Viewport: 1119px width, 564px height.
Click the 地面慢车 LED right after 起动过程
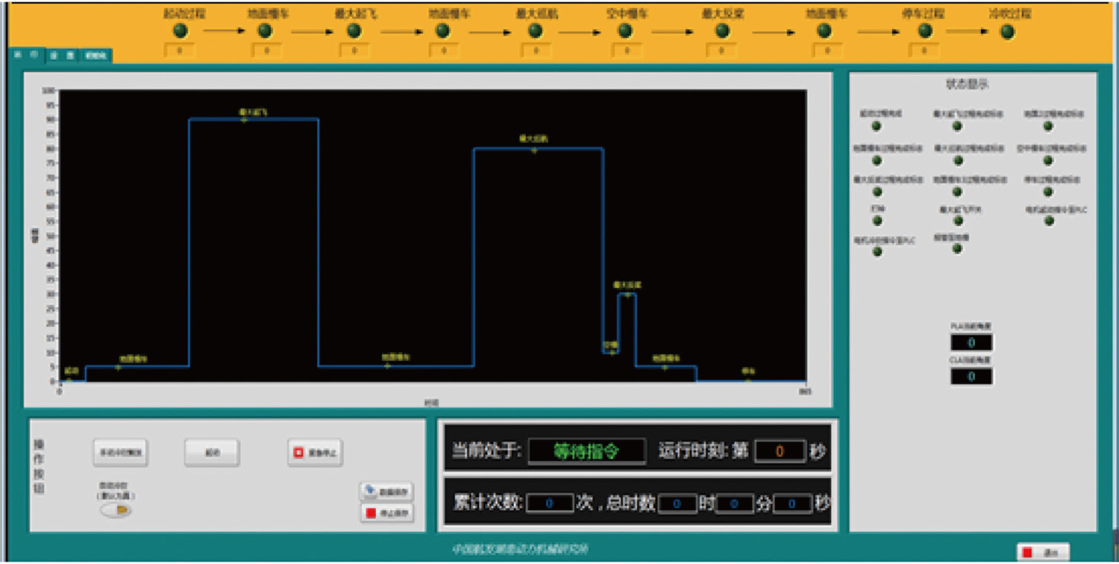[x=265, y=31]
